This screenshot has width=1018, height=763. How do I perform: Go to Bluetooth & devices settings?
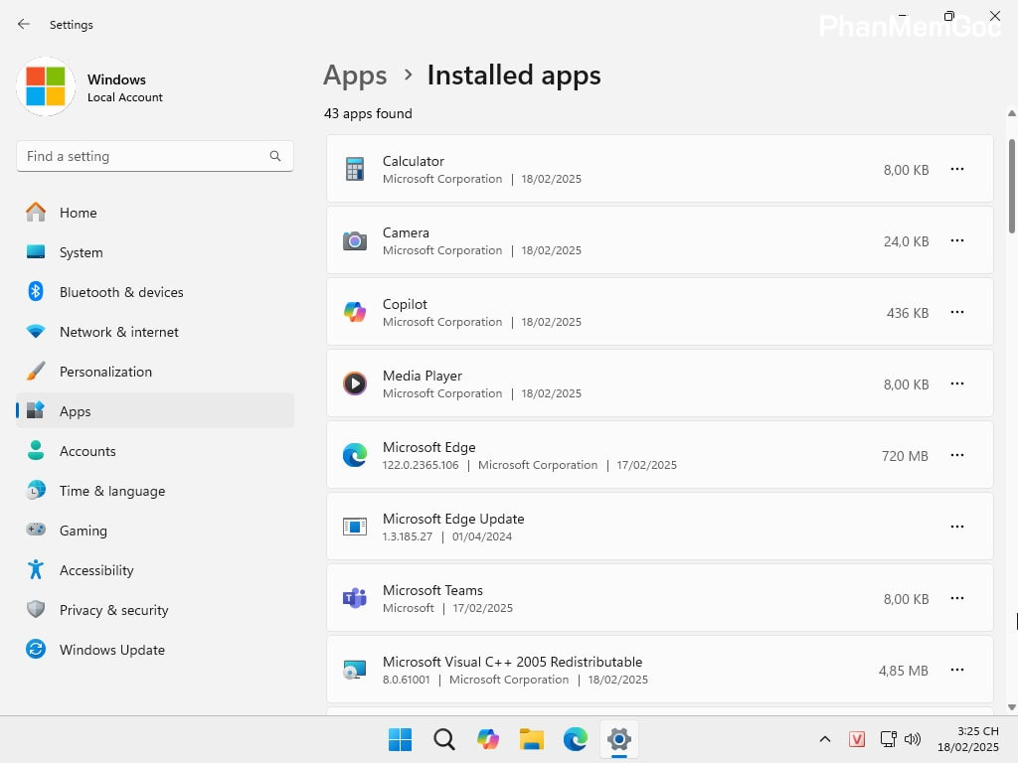pyautogui.click(x=120, y=292)
